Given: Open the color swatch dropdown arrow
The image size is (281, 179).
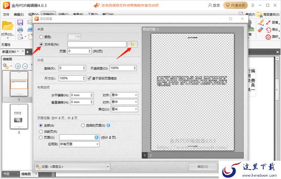Looking at the screenshot, I should point(78,37).
